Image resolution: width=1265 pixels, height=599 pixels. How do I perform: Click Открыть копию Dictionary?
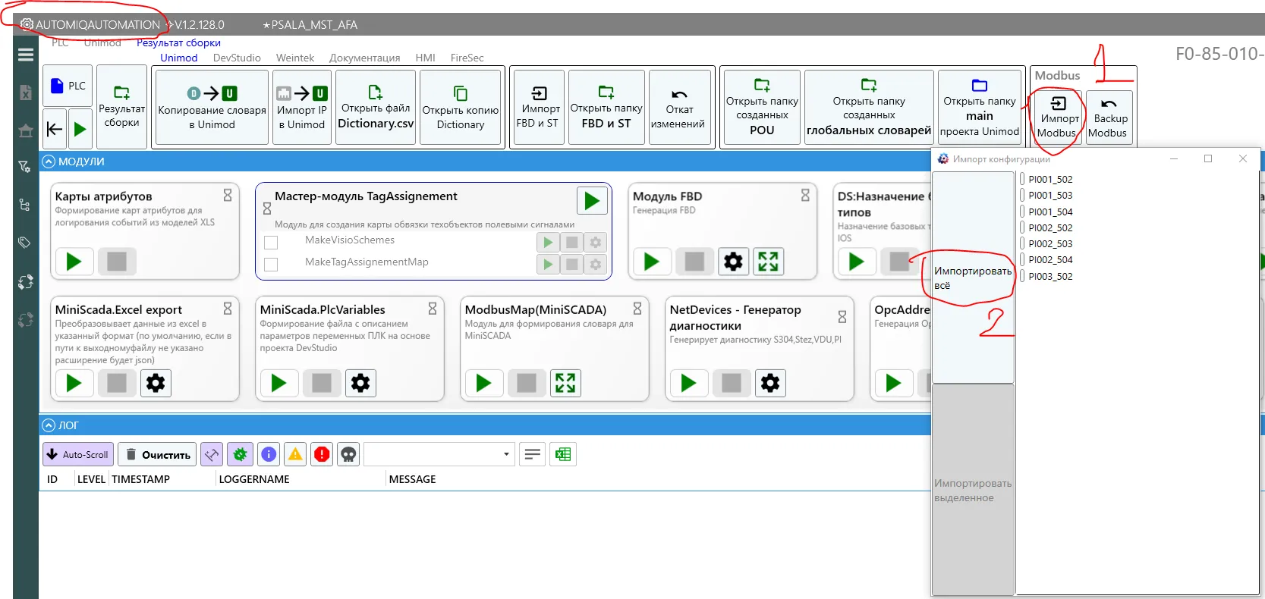pyautogui.click(x=461, y=107)
